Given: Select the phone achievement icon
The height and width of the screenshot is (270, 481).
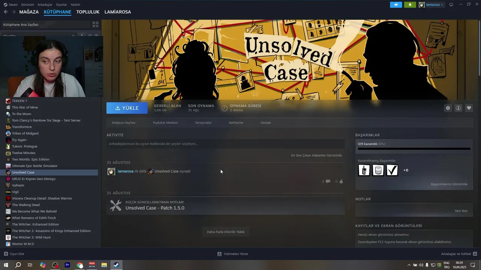Looking at the screenshot, I should [364, 170].
